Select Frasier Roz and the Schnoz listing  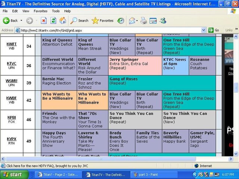(93, 83)
